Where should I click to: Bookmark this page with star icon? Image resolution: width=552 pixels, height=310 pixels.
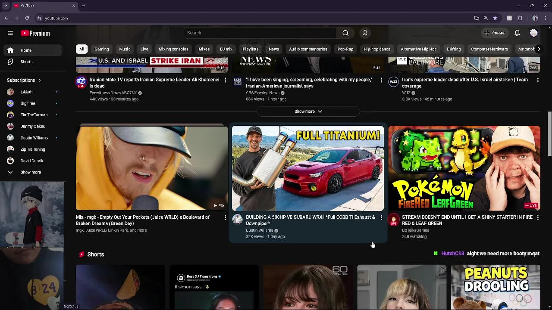[x=495, y=18]
